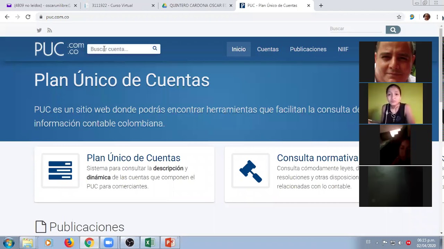Close the email tab with 4809 no leídos
The width and height of the screenshot is (444, 249).
[x=75, y=6]
